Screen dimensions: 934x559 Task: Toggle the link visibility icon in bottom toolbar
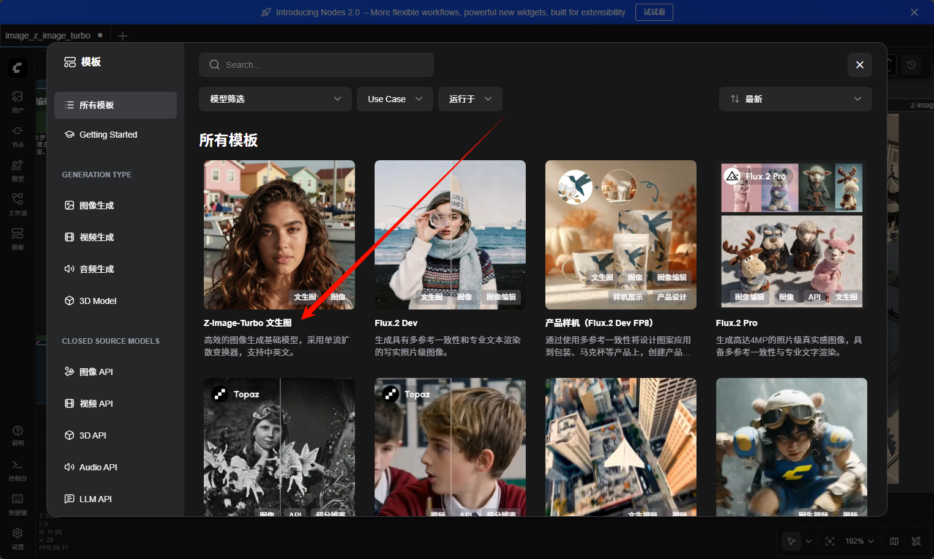(x=916, y=541)
